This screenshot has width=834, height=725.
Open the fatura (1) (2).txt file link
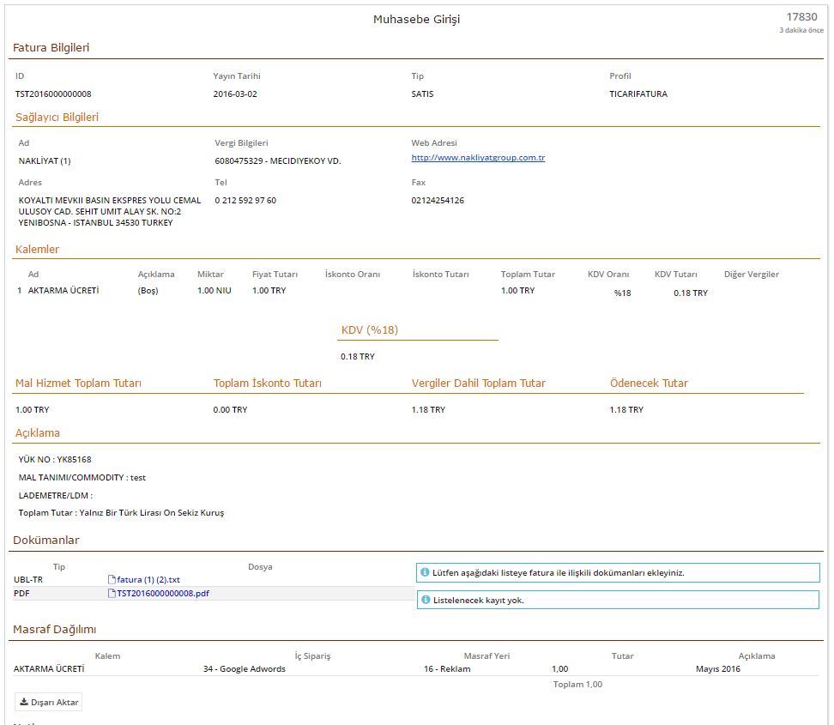coord(148,580)
